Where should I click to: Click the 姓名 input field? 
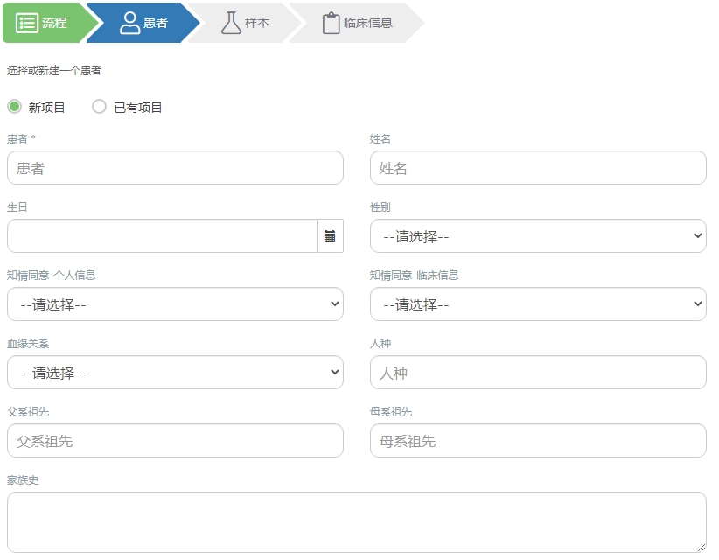click(539, 167)
